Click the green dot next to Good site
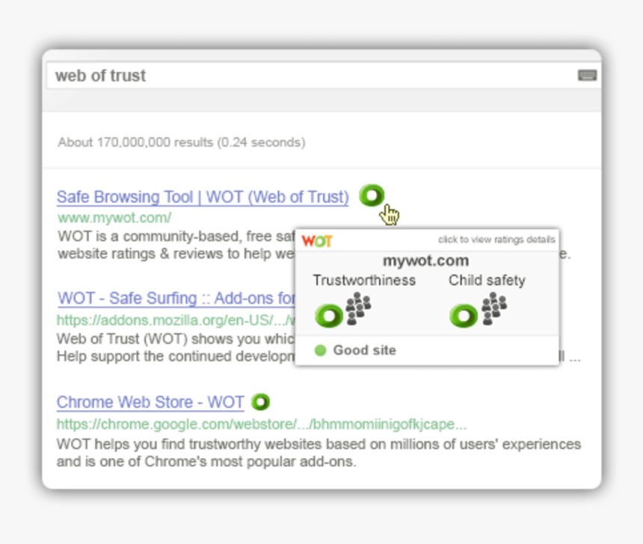 pyautogui.click(x=320, y=350)
